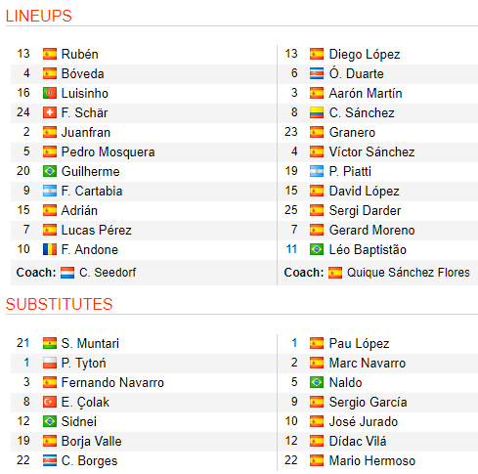Click the Brazil flag beside Léo Baptistão

[x=317, y=249]
